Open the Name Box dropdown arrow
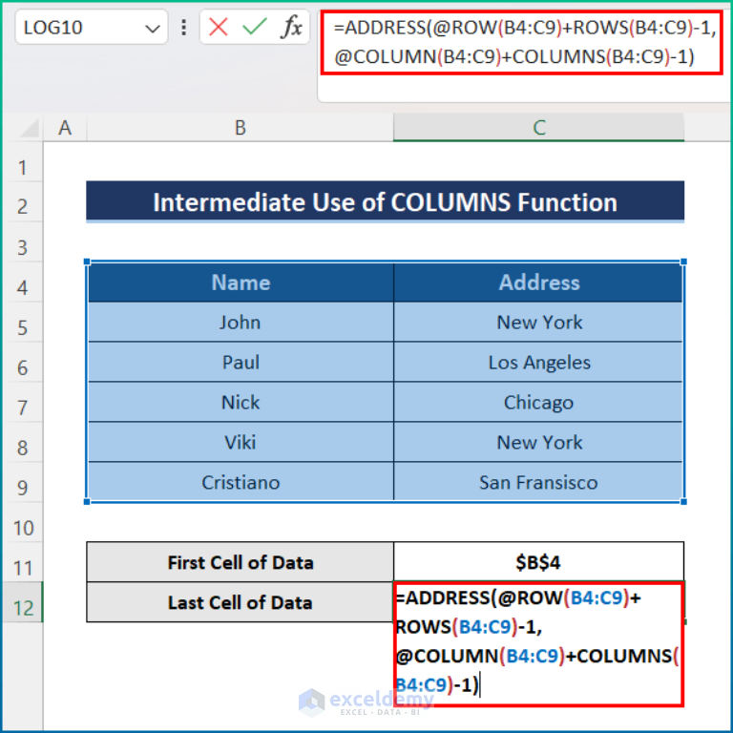The height and width of the screenshot is (733, 733). (153, 29)
